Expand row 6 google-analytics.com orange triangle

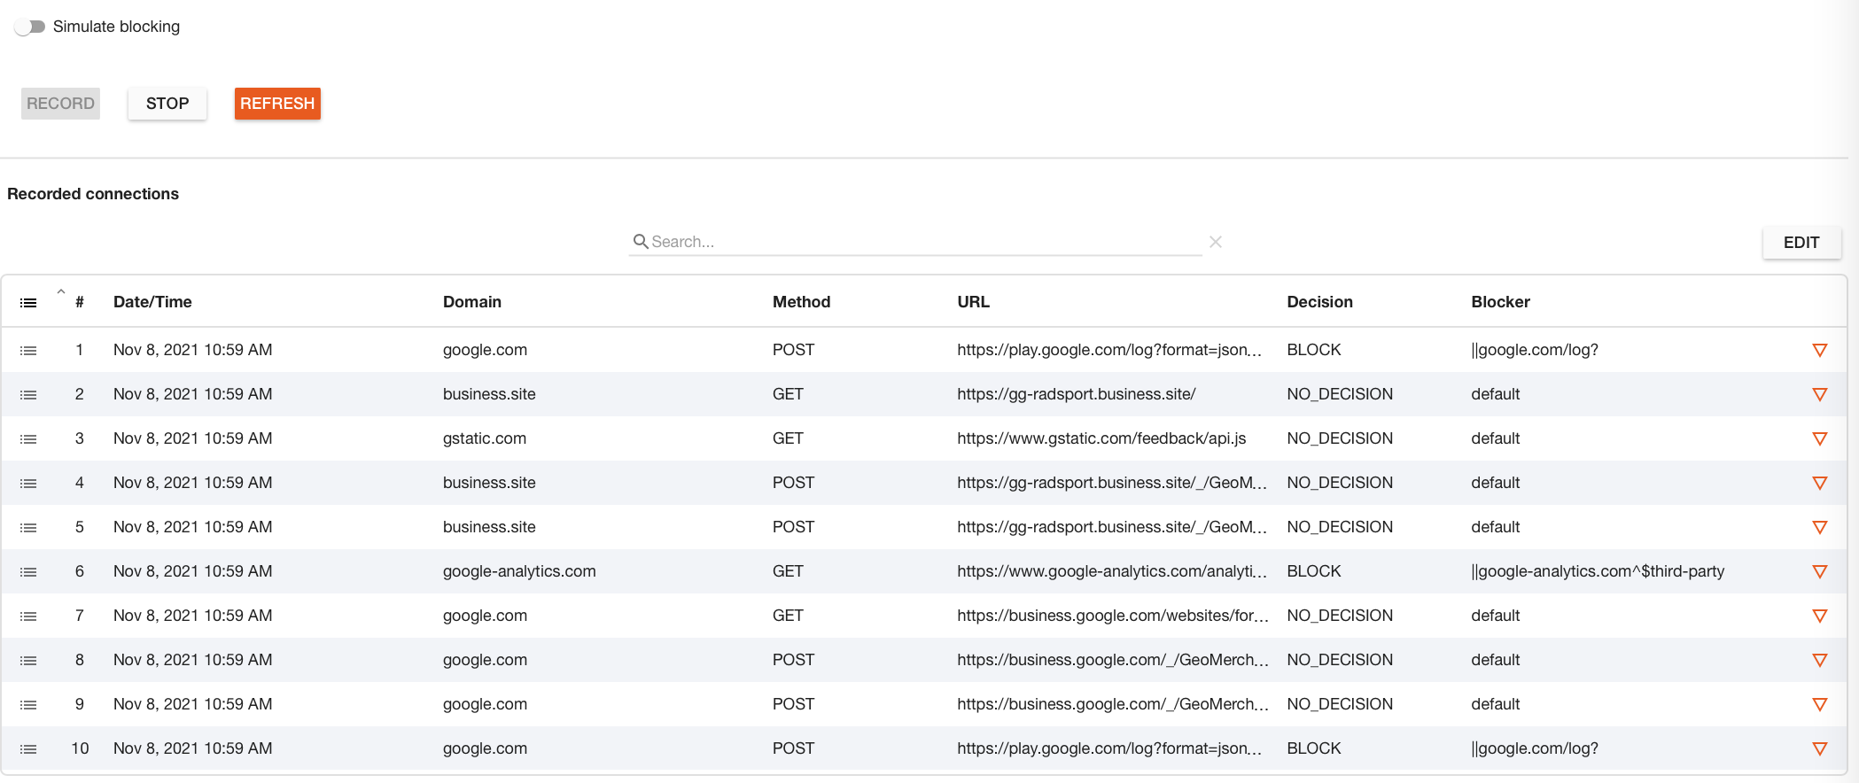(1820, 572)
